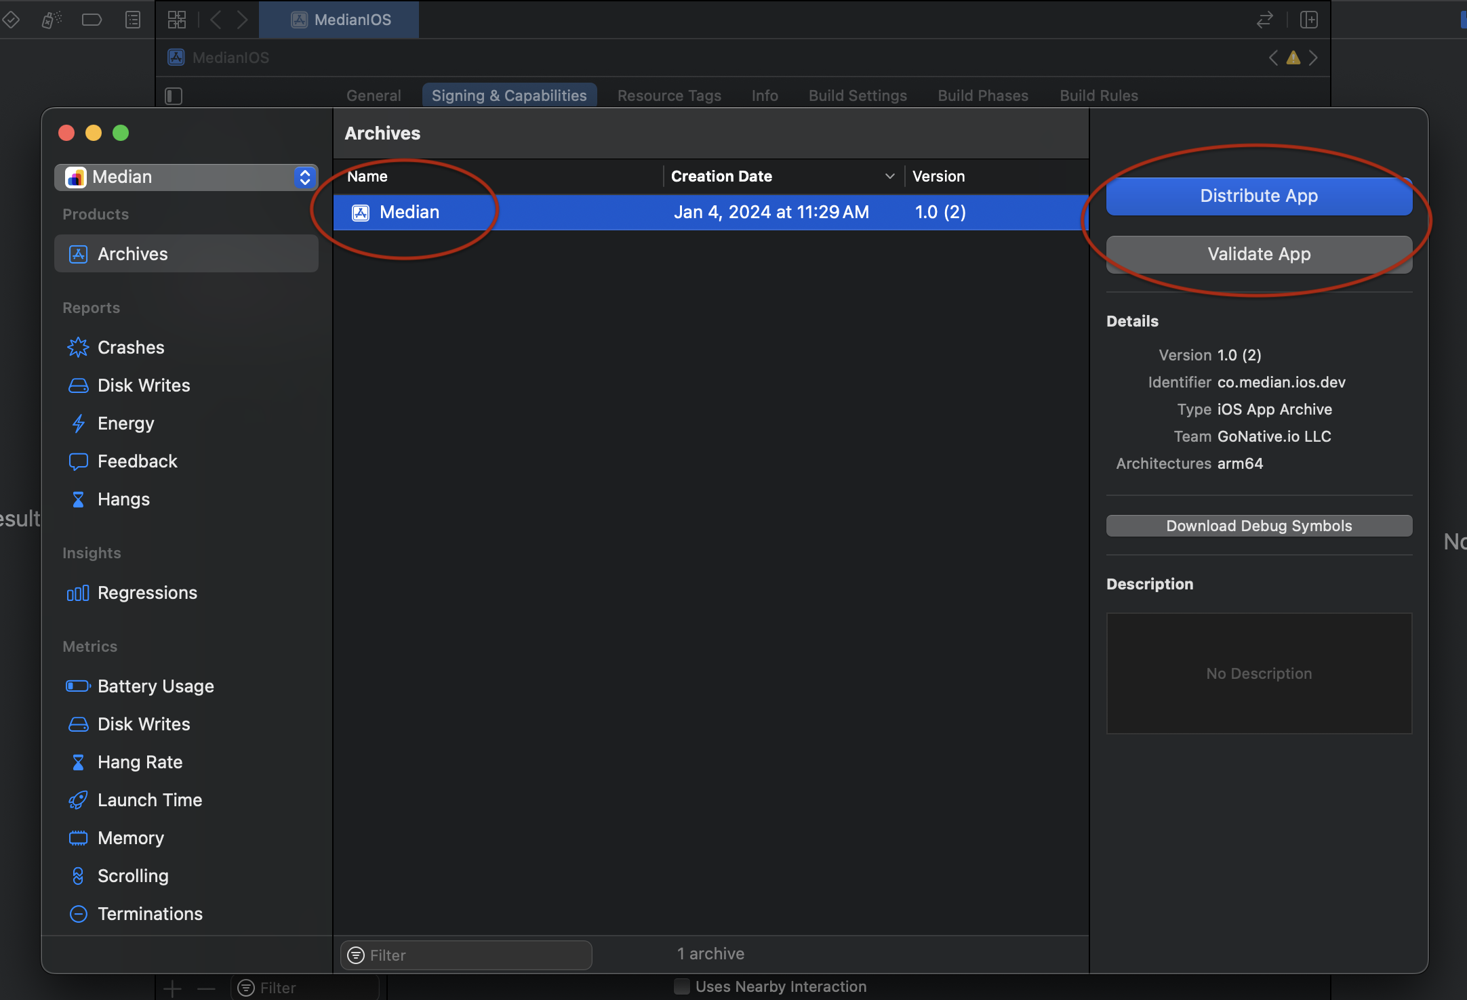Screen dimensions: 1467x1000
Task: Switch to Signing & Capabilities tab
Action: [509, 96]
